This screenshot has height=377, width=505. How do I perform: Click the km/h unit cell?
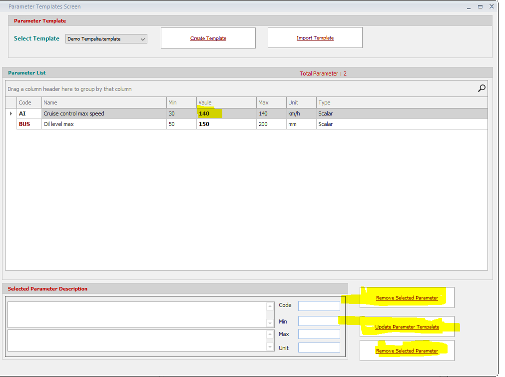(x=301, y=113)
